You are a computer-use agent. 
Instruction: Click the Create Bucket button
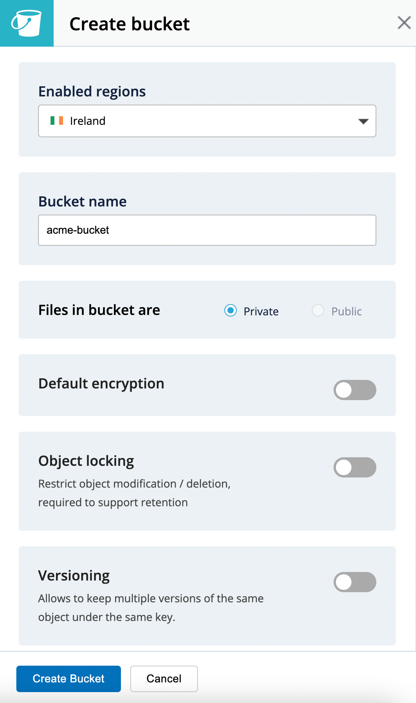(x=68, y=679)
